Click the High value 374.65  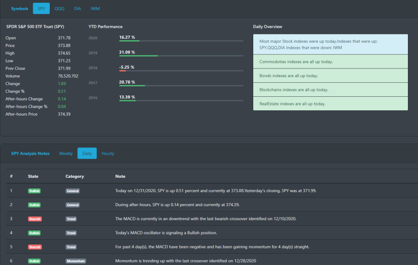click(64, 53)
